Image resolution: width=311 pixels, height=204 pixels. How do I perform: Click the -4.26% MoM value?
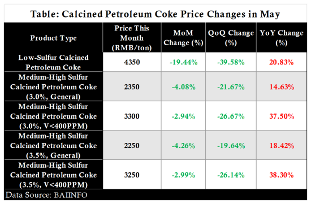(x=183, y=146)
